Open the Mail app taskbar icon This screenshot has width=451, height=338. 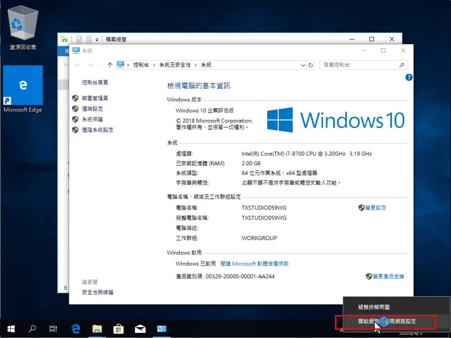click(140, 329)
